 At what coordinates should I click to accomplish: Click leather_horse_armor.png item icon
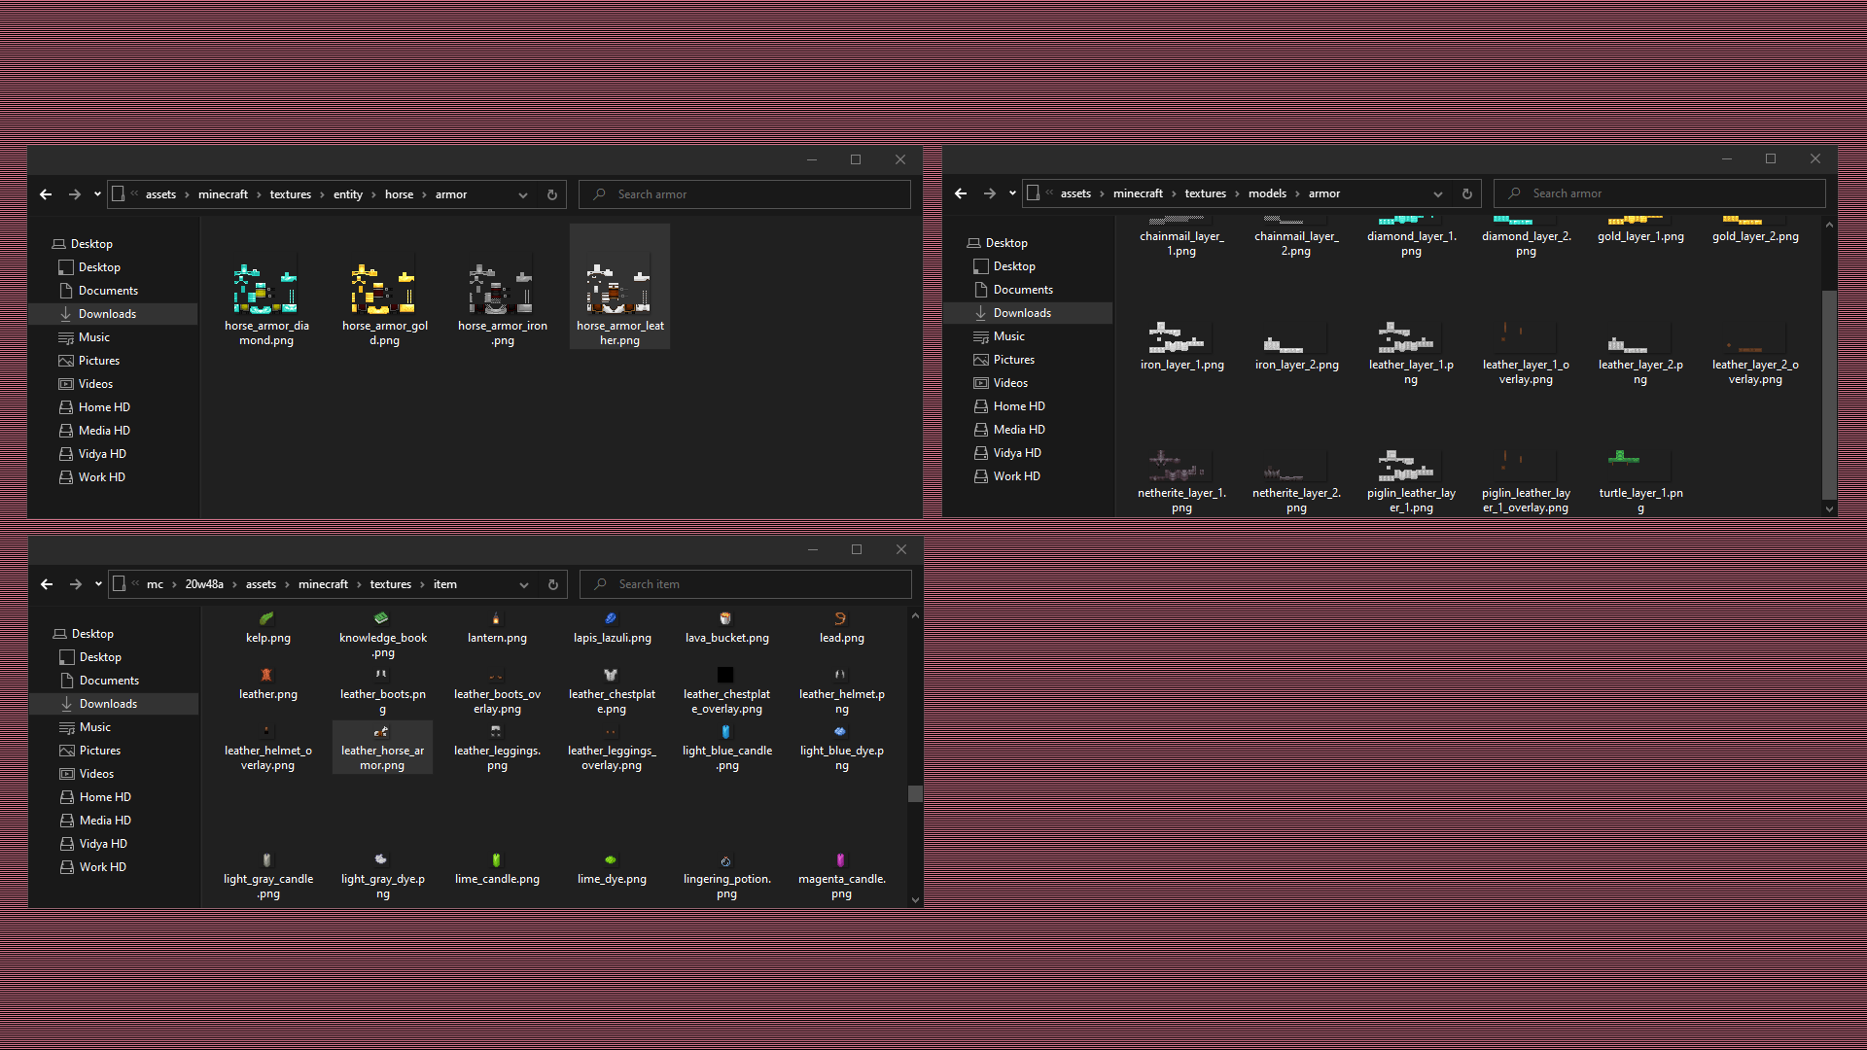(x=381, y=732)
